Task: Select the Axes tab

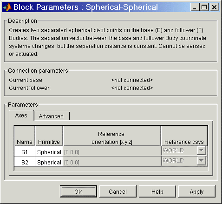Action: (21, 116)
